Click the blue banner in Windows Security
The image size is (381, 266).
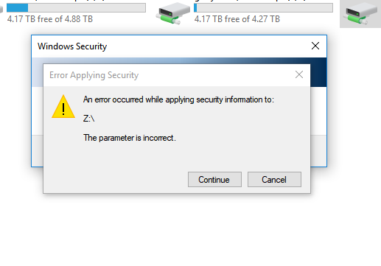pyautogui.click(x=318, y=72)
